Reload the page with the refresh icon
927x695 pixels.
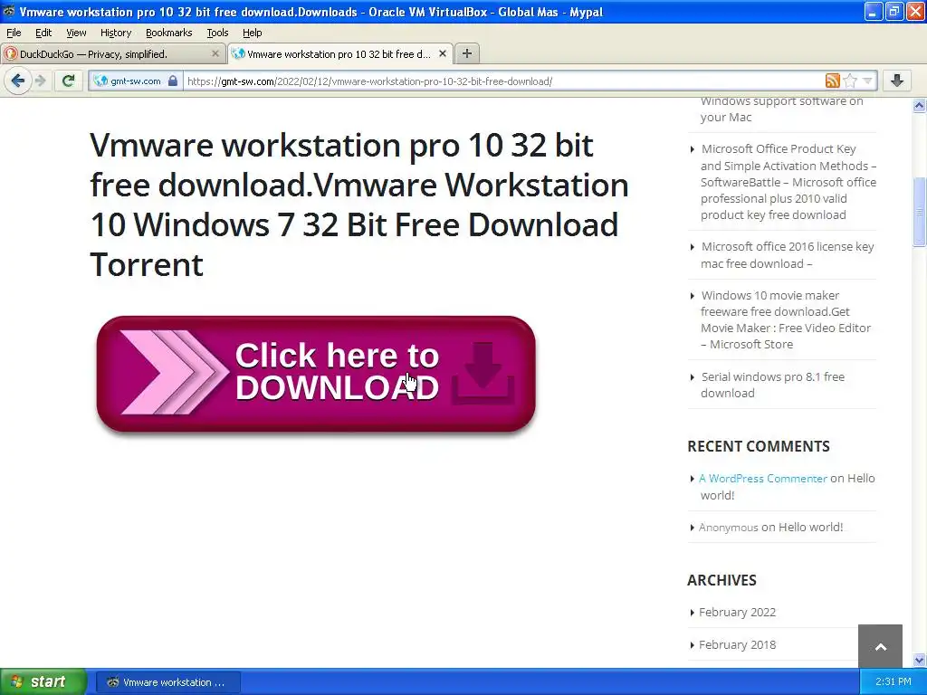pyautogui.click(x=69, y=81)
